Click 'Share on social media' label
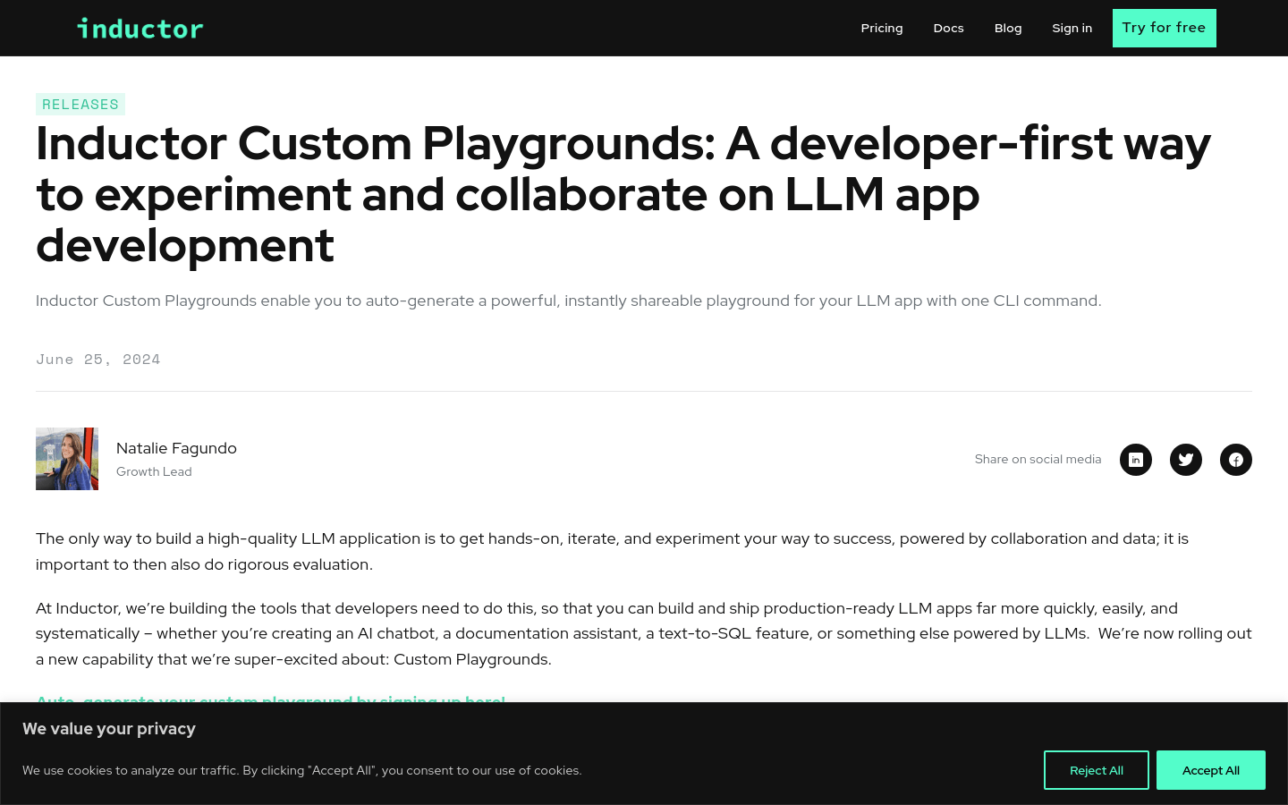The width and height of the screenshot is (1288, 805). tap(1038, 459)
